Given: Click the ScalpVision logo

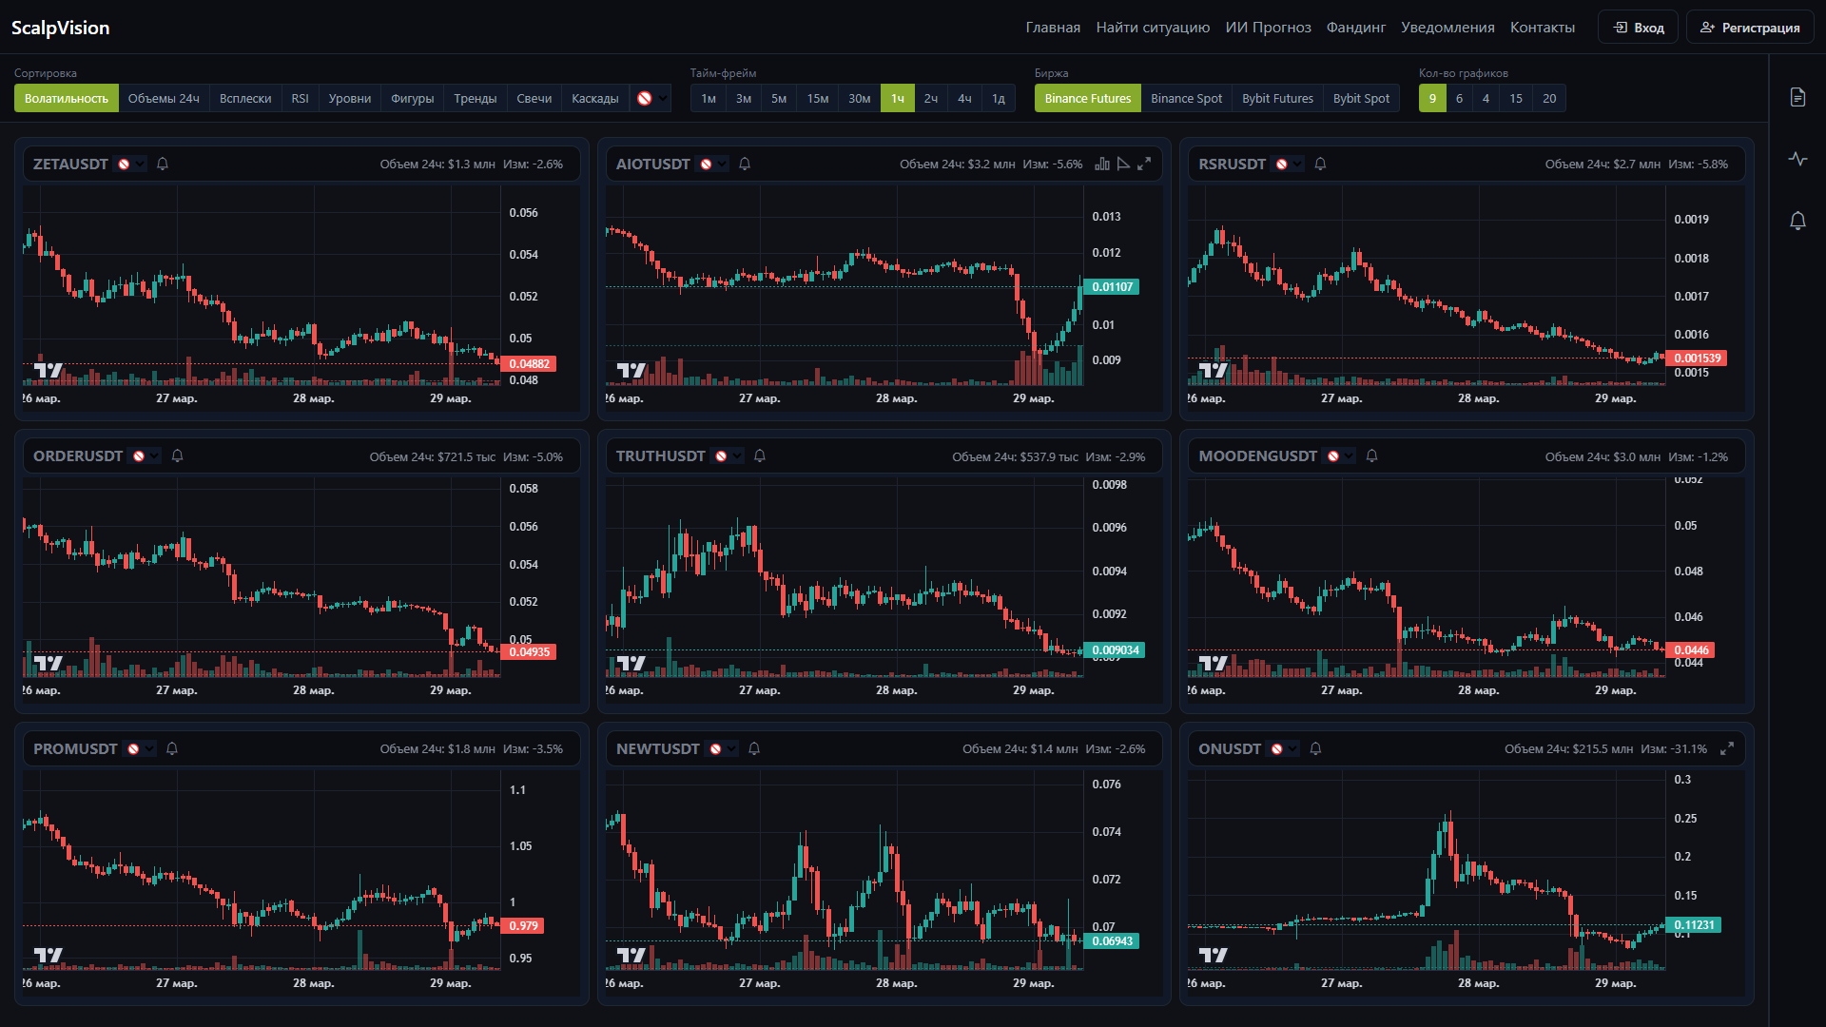Looking at the screenshot, I should pos(60,28).
